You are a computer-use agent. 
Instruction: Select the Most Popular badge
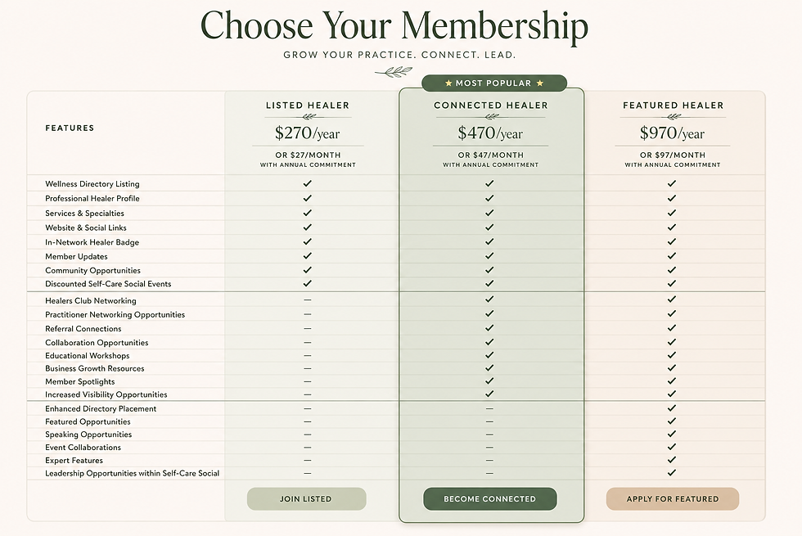point(494,83)
